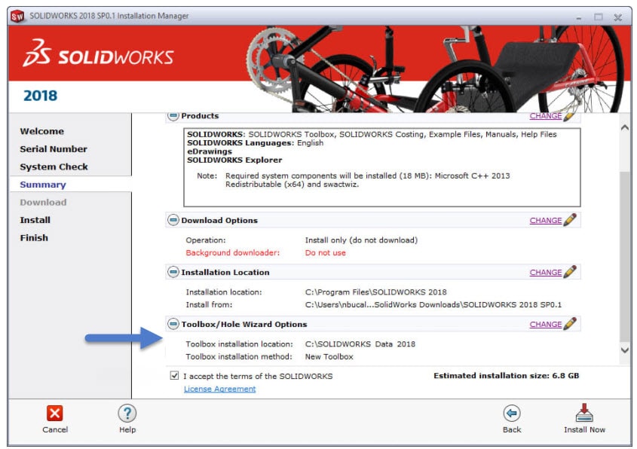Click the 'Note:' label in Products box
Viewport: 637px width, 449px height.
click(x=207, y=176)
